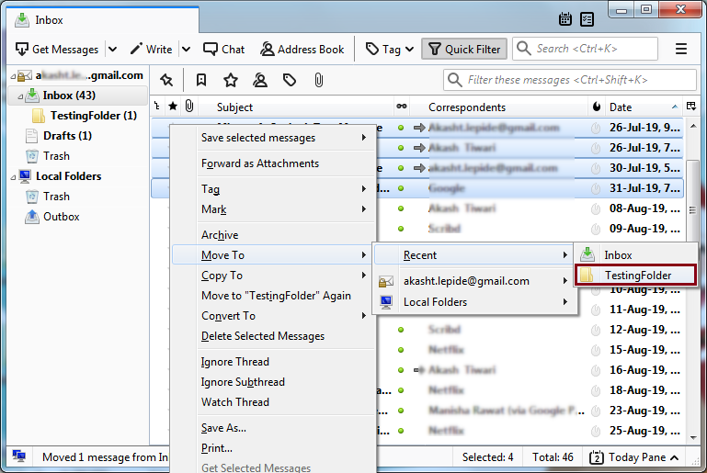Click thread column header icon
Image resolution: width=707 pixels, height=473 pixels.
click(157, 107)
